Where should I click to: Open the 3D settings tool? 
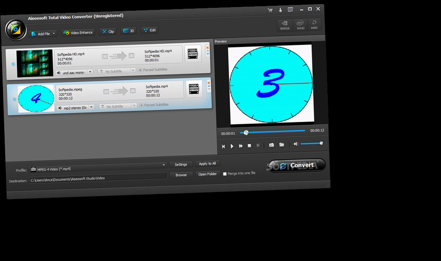point(129,31)
